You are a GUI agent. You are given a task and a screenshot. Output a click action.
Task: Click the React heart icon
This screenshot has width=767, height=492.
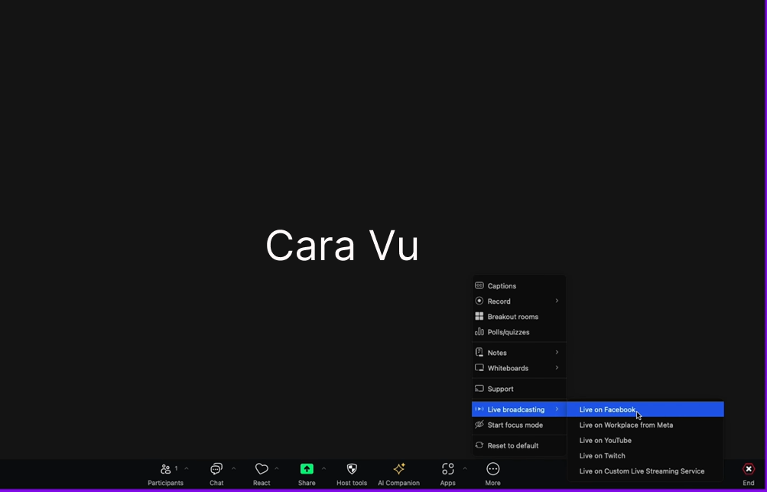click(262, 468)
